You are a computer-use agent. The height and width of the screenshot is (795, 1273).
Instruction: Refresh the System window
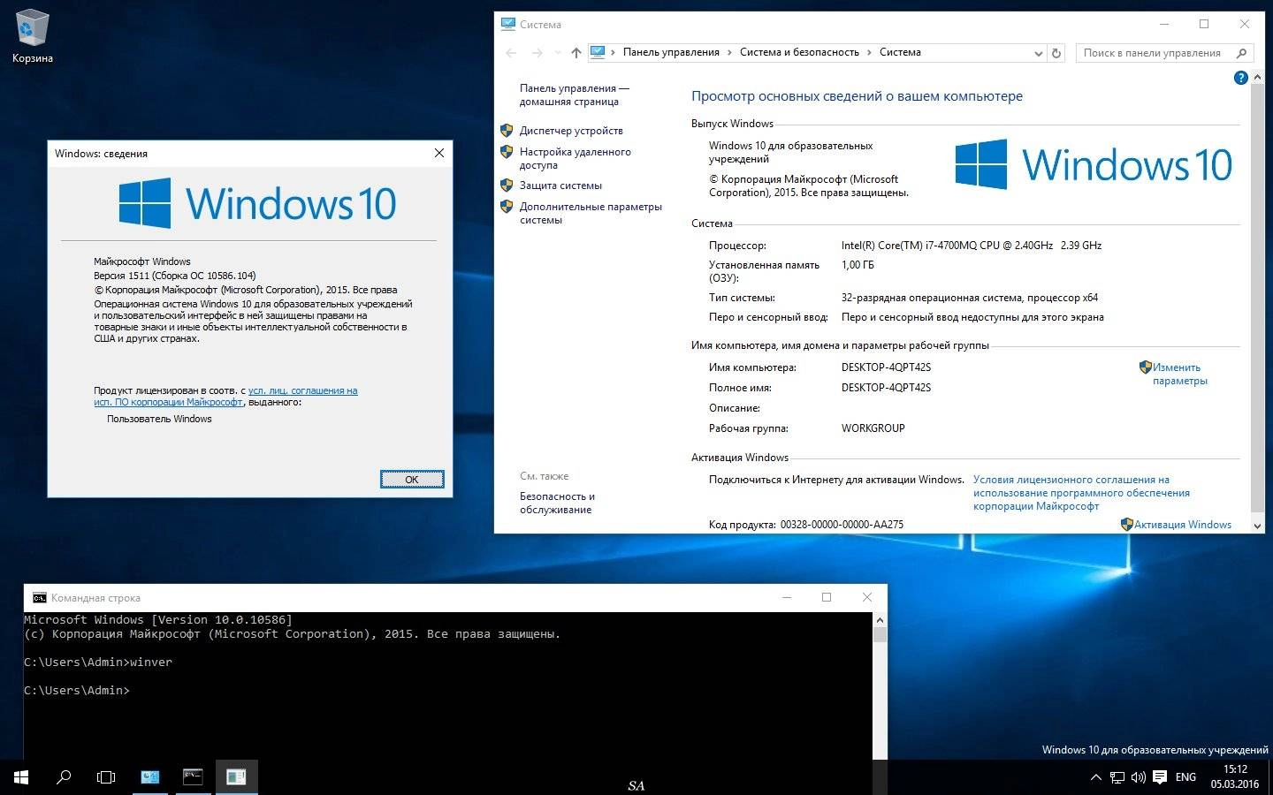point(1056,53)
